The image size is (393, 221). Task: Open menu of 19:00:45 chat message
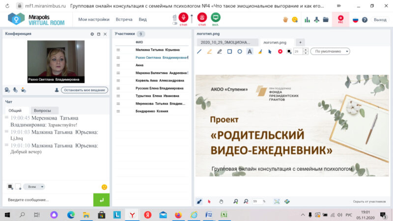pyautogui.click(x=6, y=117)
